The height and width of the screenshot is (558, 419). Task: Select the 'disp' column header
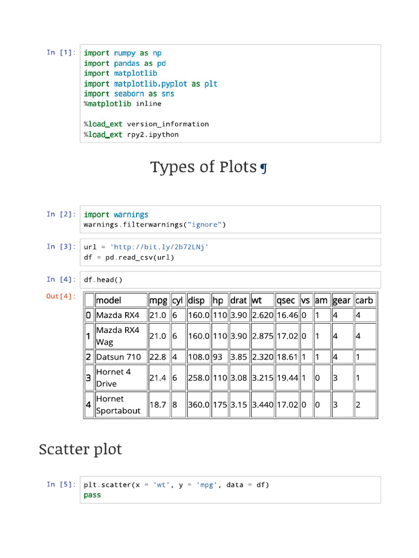(196, 300)
